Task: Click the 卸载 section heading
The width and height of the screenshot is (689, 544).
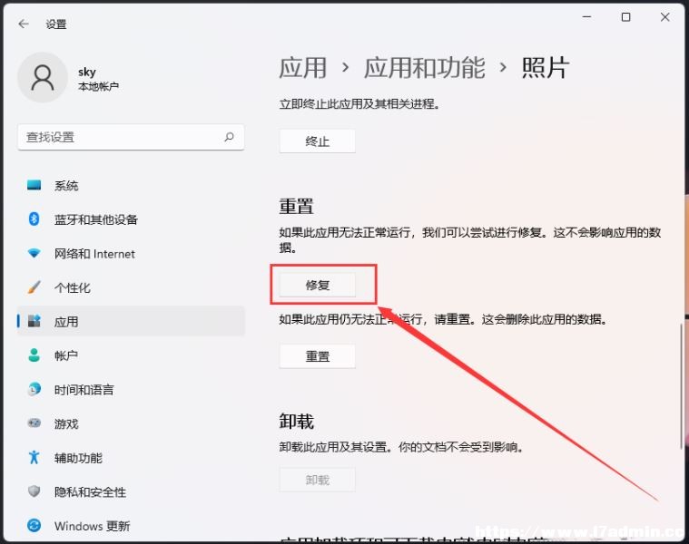Action: pyautogui.click(x=297, y=422)
